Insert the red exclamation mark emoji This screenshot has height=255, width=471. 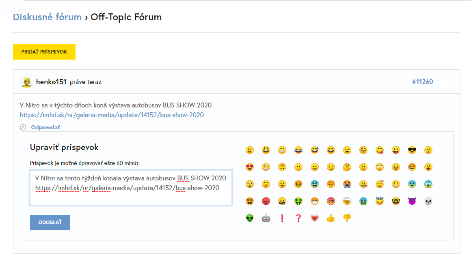[282, 218]
